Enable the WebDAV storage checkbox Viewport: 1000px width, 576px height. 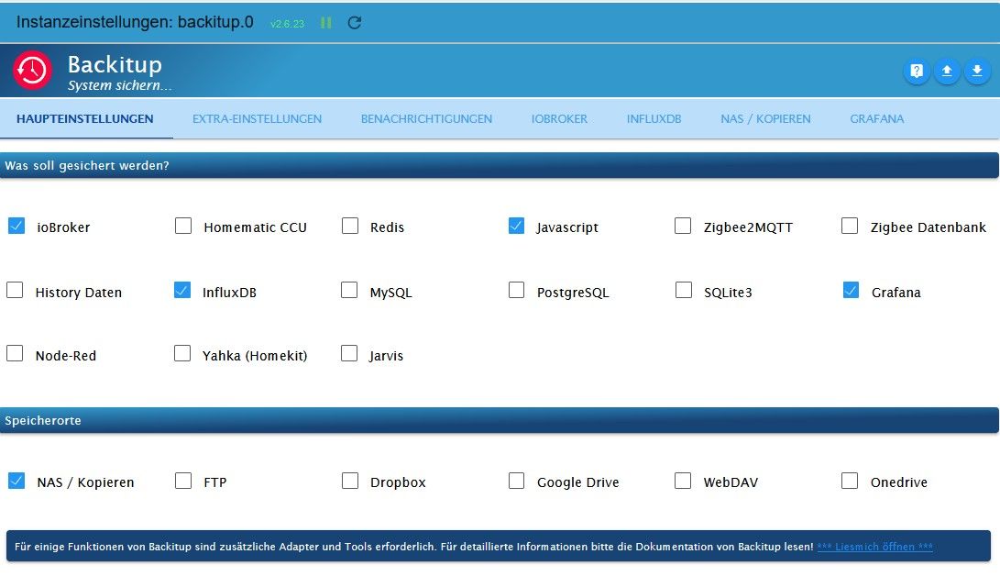[x=683, y=481]
